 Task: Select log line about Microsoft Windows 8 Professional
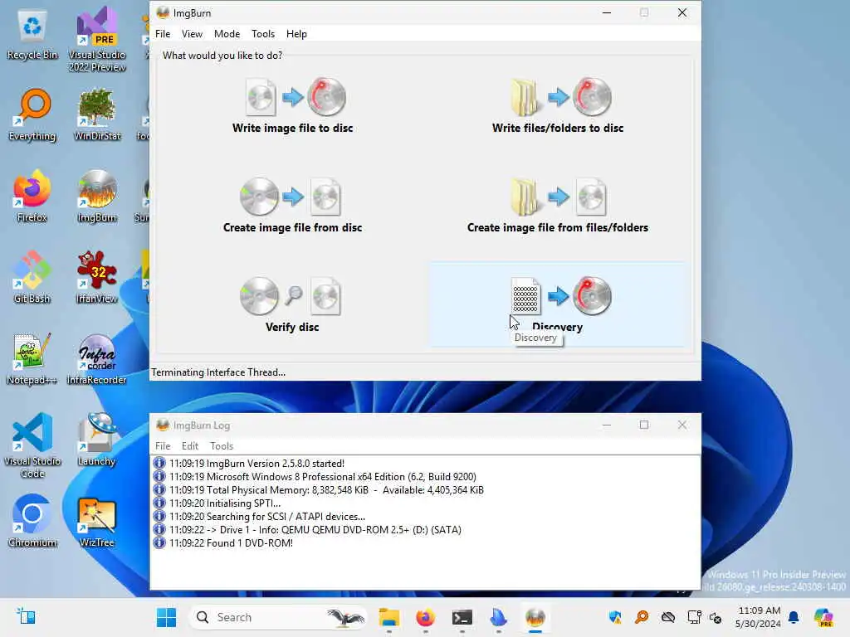(x=323, y=477)
